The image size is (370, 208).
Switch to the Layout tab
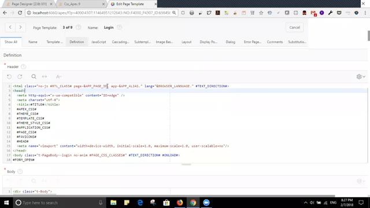186,42
